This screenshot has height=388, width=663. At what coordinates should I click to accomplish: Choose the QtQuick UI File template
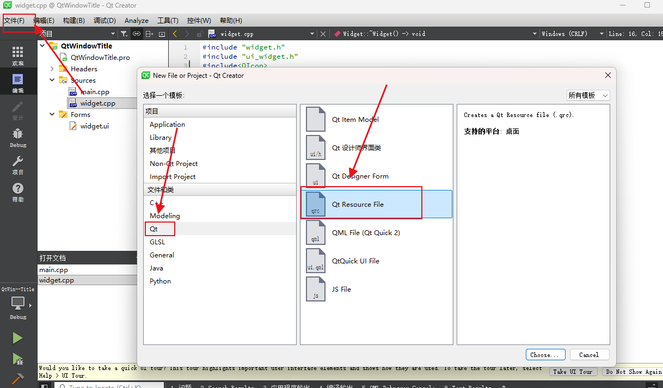pyautogui.click(x=376, y=261)
